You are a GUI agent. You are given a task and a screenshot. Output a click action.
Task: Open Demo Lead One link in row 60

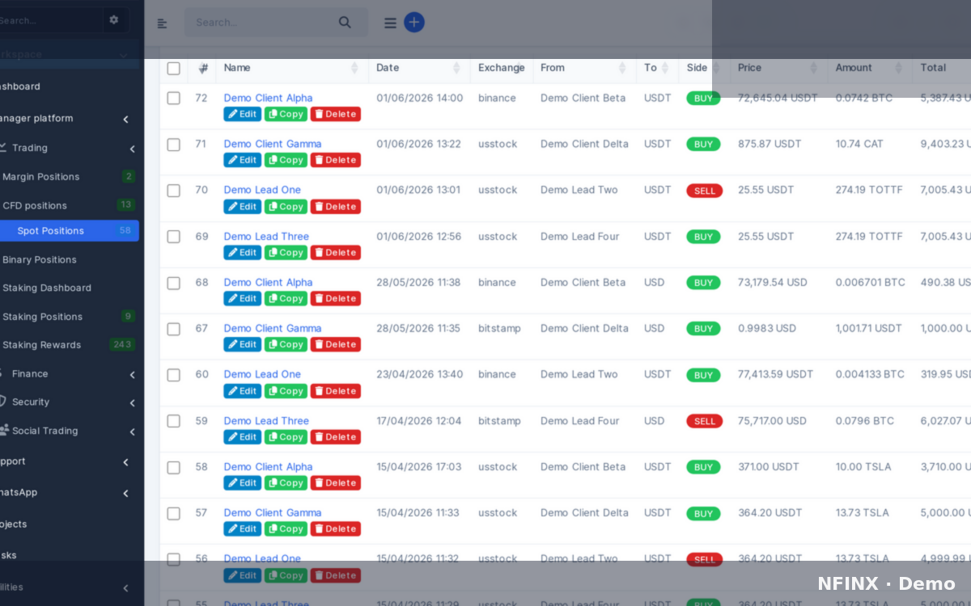tap(262, 374)
